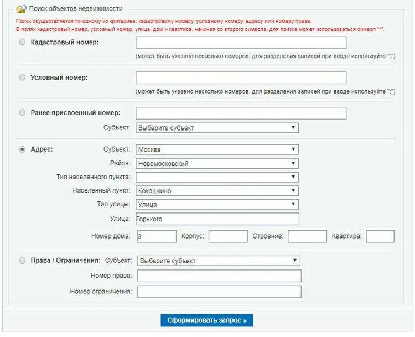Select the Кадастровый номер radio button
Viewport: 415px width, 337px height.
coord(22,42)
